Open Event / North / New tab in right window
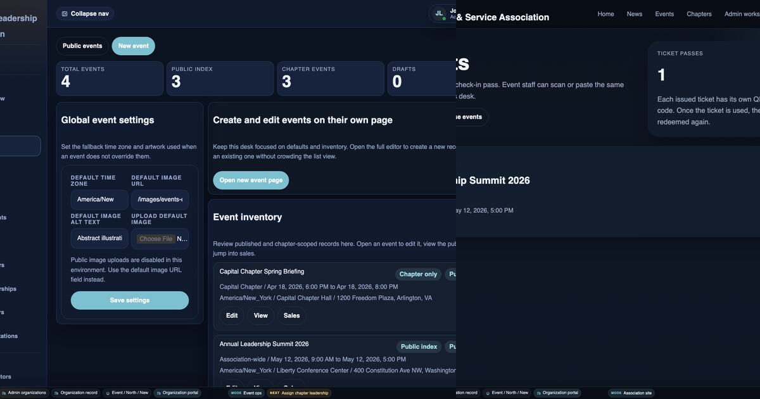 tap(506, 393)
